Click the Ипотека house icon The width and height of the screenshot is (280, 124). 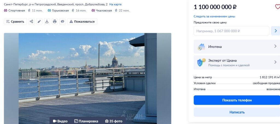click(201, 47)
